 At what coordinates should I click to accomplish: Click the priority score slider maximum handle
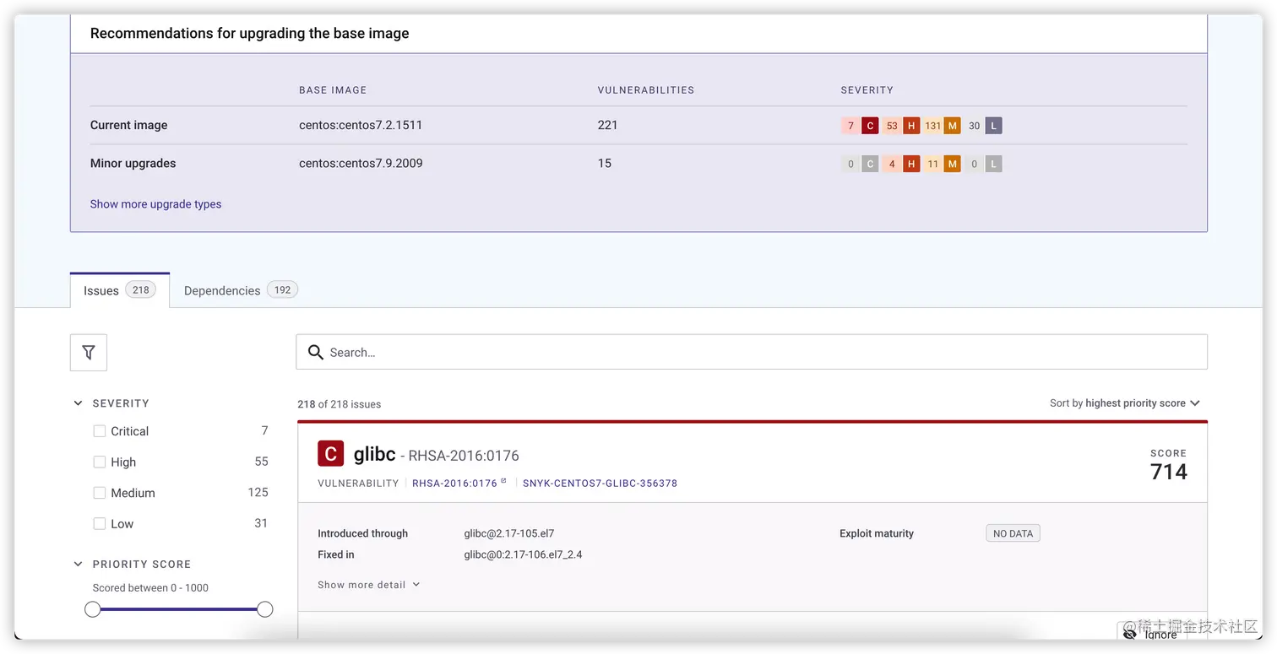265,609
